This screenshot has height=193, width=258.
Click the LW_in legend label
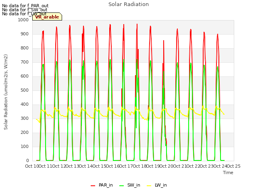pos(161,185)
